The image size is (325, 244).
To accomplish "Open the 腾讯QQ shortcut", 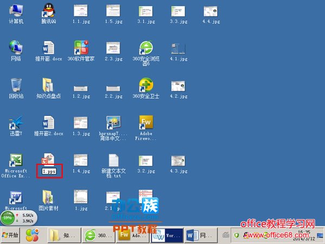I will point(49,14).
